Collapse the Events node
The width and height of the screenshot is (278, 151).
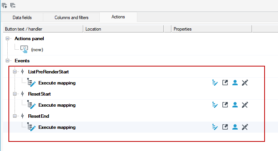[7, 61]
